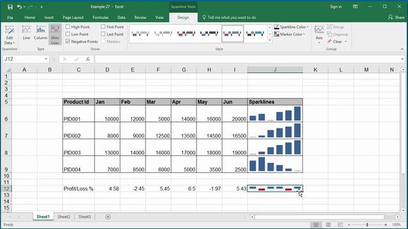Collapse the ribbon with the chevron
Viewport: 408px width, 229px height.
[402, 49]
